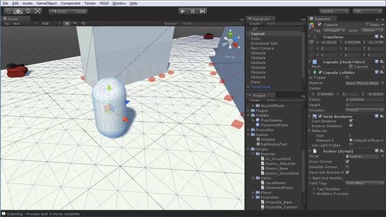The width and height of the screenshot is (386, 217).
Task: Collapse the Materials foldout
Action: click(x=309, y=131)
